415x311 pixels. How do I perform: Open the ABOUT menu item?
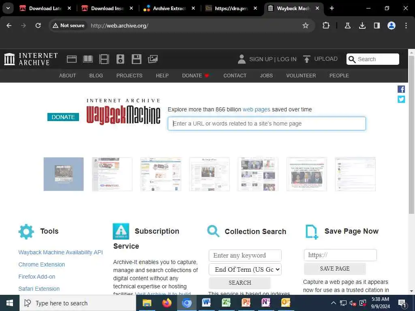click(x=68, y=76)
